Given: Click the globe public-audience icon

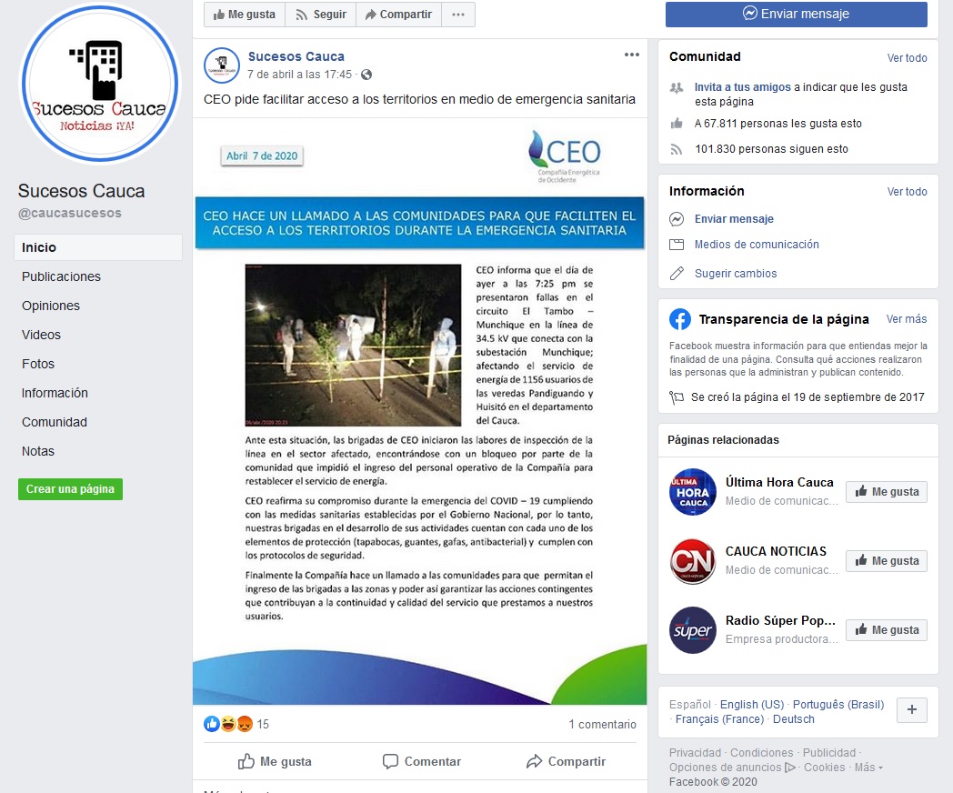Looking at the screenshot, I should coord(366,75).
